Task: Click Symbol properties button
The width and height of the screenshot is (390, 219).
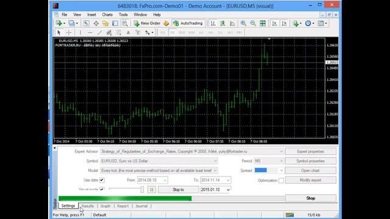Action: click(311, 161)
